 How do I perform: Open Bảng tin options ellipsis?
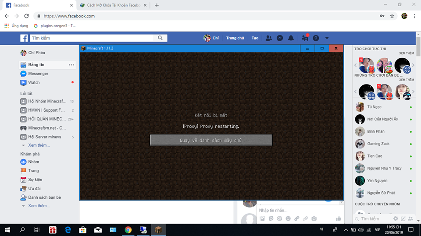(71, 65)
